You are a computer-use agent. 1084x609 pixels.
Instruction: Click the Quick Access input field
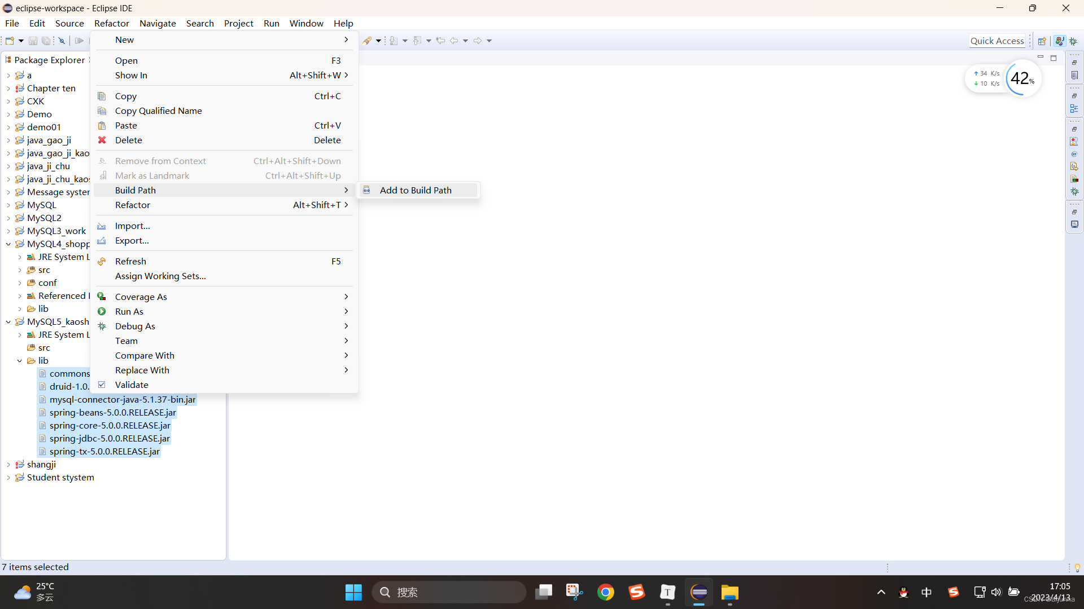(x=997, y=41)
